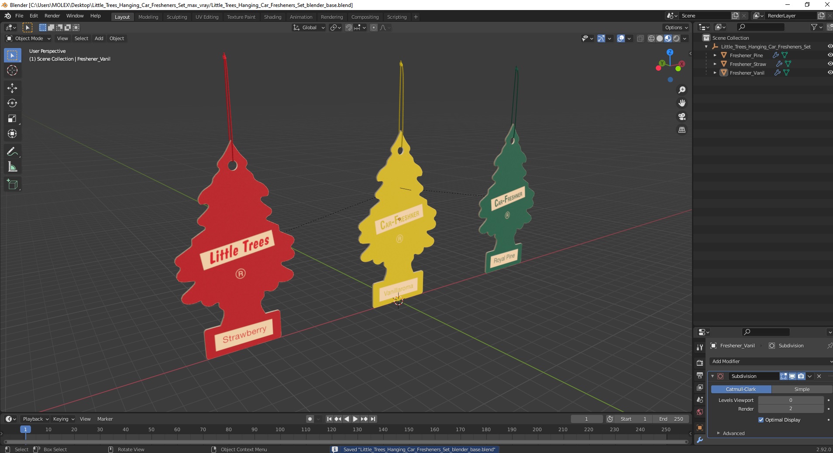Open the Add Modifier dropdown

771,361
